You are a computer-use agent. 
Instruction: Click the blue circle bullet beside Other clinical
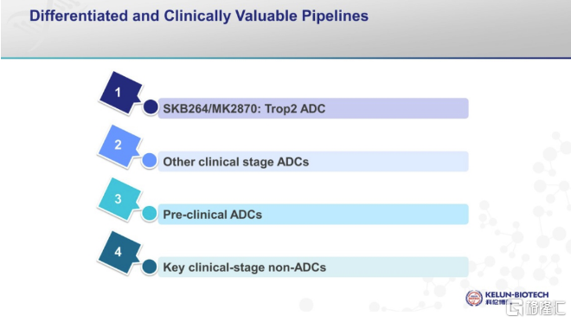(150, 161)
